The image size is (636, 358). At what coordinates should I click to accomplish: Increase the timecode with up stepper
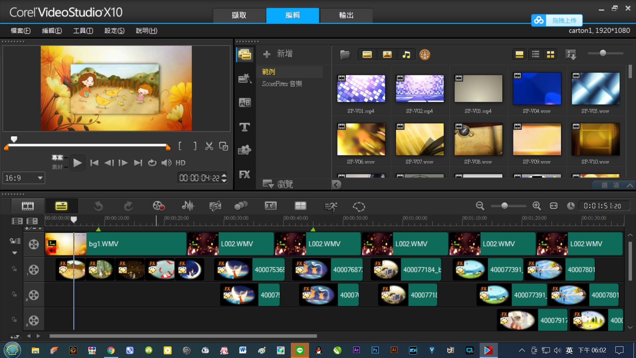click(x=224, y=175)
